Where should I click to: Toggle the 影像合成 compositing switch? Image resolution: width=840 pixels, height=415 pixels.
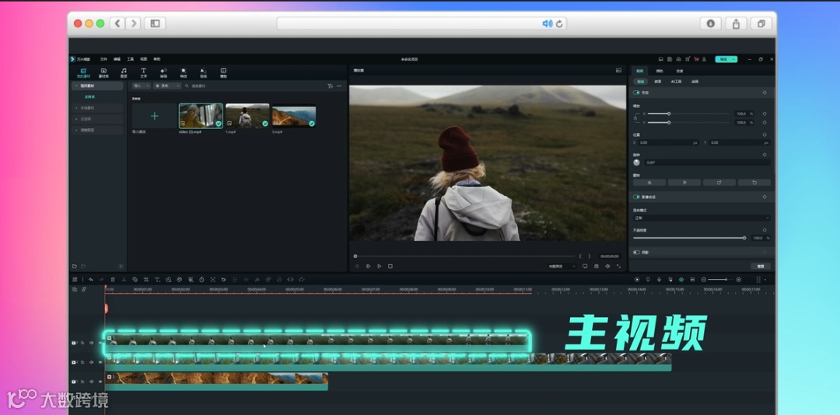coord(636,197)
